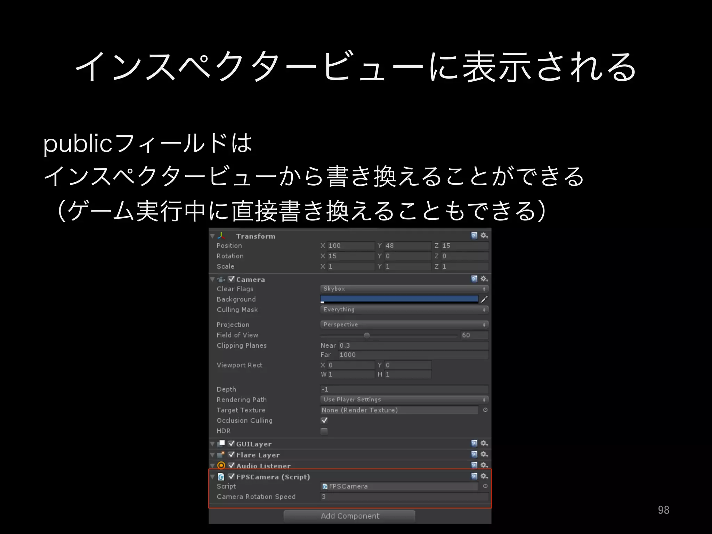The height and width of the screenshot is (534, 712).
Task: Enable the HDR checkbox
Action: point(324,431)
